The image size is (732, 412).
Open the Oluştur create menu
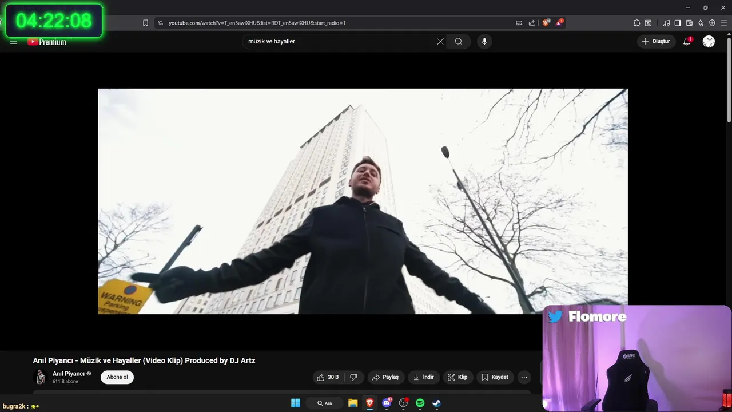pyautogui.click(x=656, y=41)
